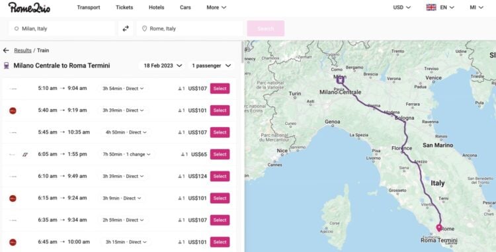Click the Rome, Italy destination field
The width and height of the screenshot is (496, 252).
tap(190, 28)
